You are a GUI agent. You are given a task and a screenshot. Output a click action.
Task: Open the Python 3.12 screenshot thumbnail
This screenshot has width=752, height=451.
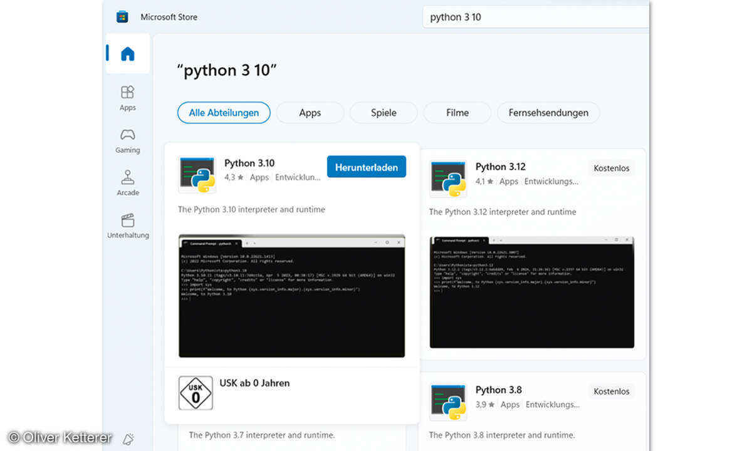pos(532,292)
